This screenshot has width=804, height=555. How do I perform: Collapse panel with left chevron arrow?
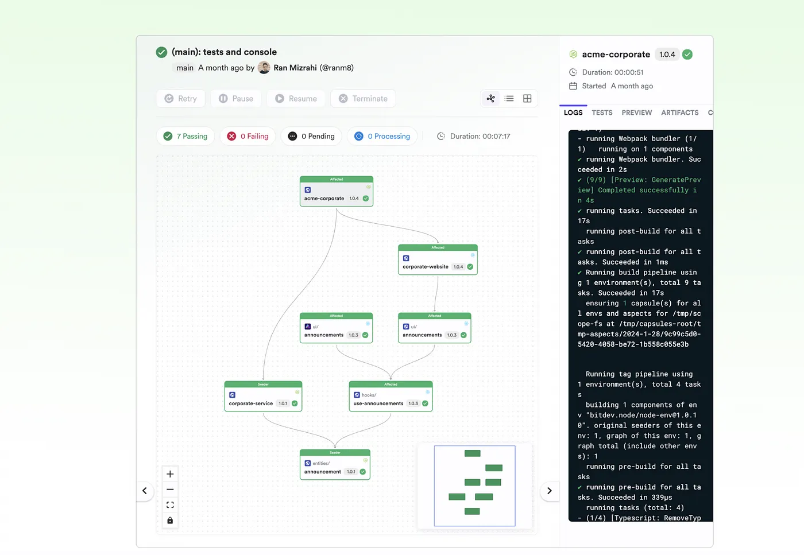[x=145, y=491]
